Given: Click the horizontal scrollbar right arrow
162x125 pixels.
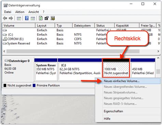Looking at the screenshot, I should 158,51.
